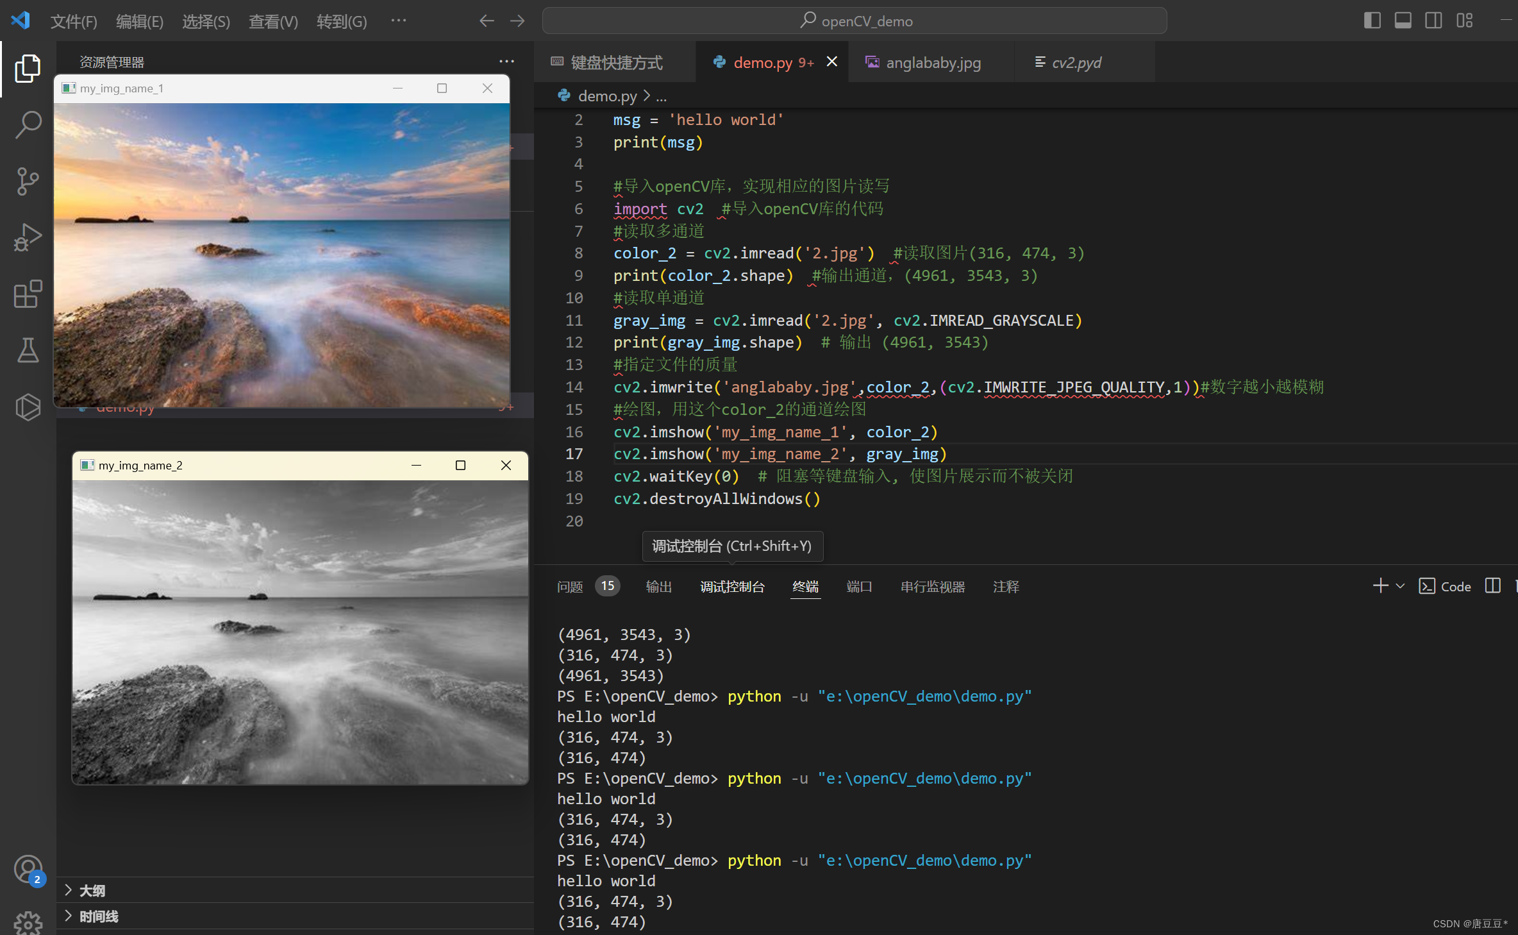This screenshot has height=935, width=1518.
Task: Minimize the my_img_name_2 window
Action: [416, 465]
